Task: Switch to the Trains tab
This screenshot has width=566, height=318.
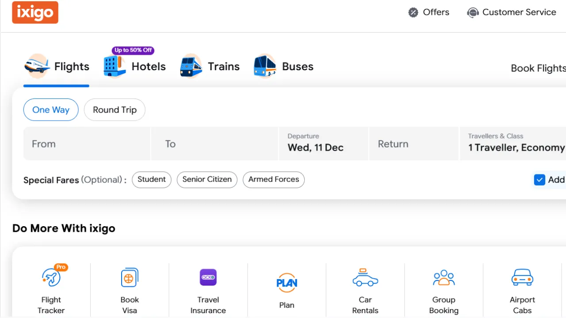Action: point(210,67)
